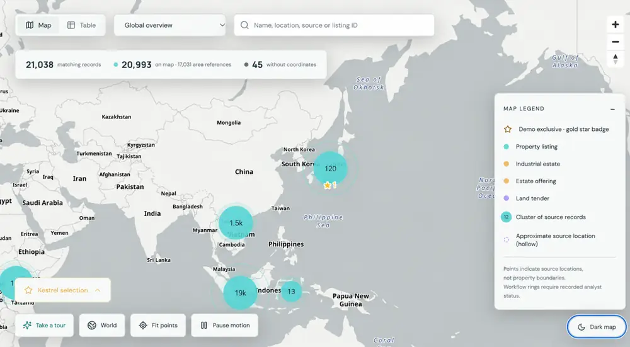Click the Property listing teal dot
Image resolution: width=630 pixels, height=347 pixels.
pyautogui.click(x=507, y=147)
